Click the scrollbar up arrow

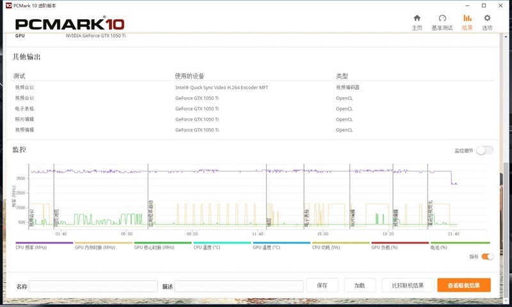tap(506, 36)
